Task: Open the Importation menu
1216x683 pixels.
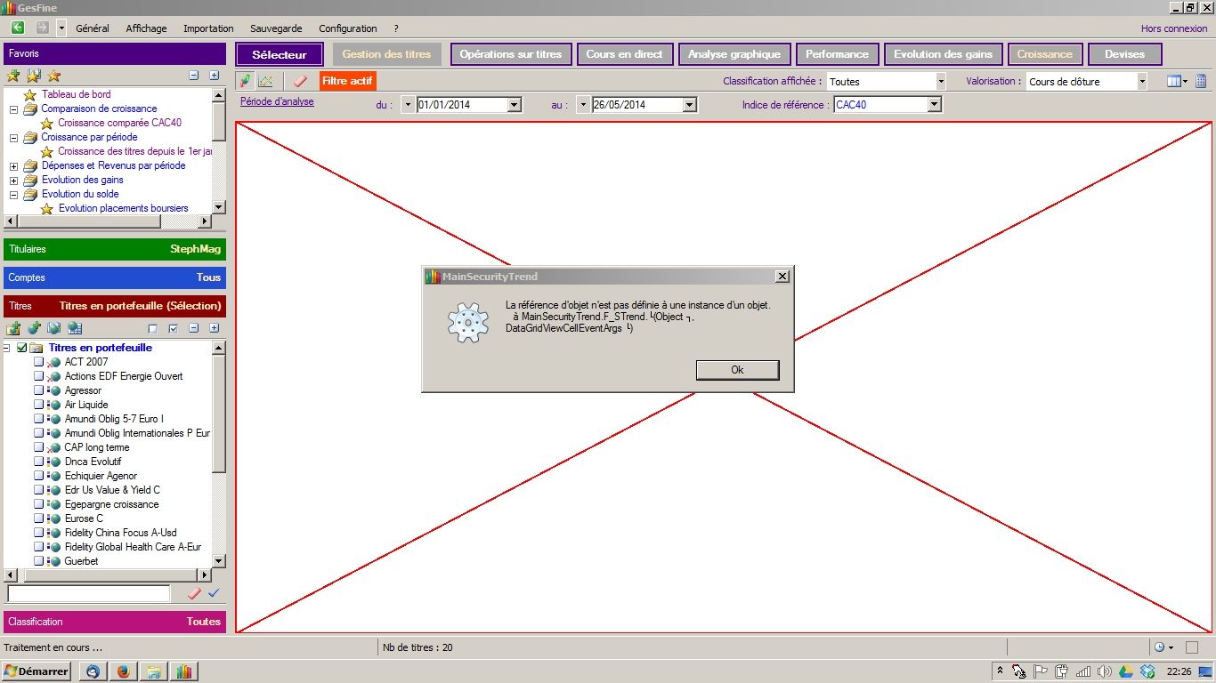Action: click(208, 28)
